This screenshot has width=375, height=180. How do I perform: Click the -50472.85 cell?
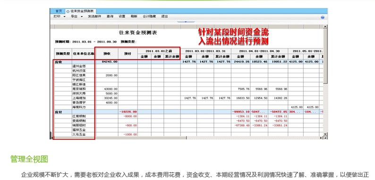278,112
